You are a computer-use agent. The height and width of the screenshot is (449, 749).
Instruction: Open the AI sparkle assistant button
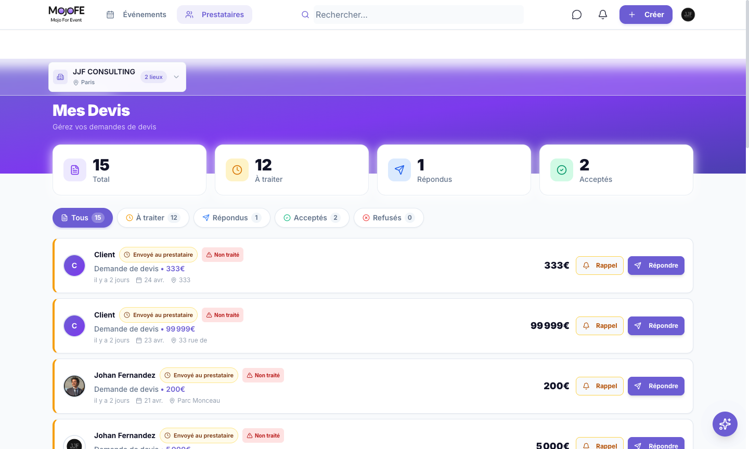pyautogui.click(x=725, y=424)
